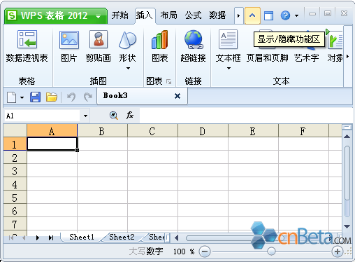Viewport: 355px width, 262px height.
Task: Zoom out with minus button
Action: [x=205, y=251]
